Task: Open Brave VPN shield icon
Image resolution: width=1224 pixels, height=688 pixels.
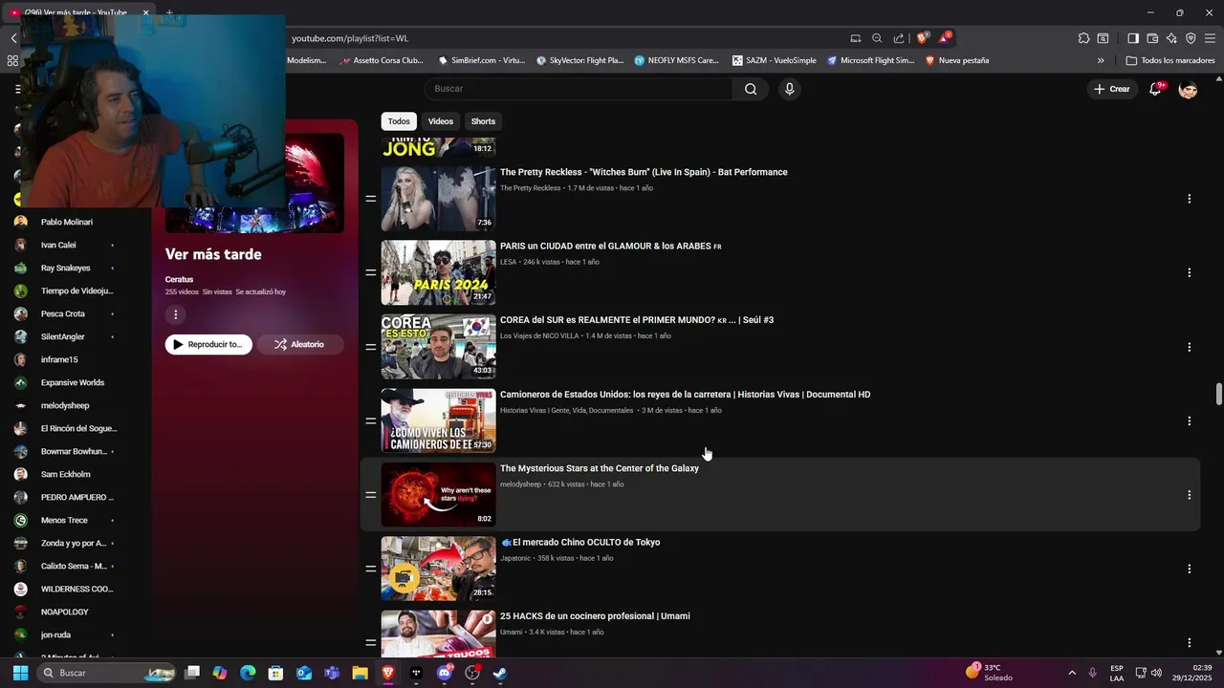Action: [x=1191, y=38]
